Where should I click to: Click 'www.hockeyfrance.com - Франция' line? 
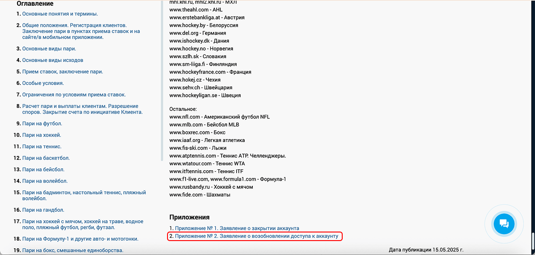210,72
